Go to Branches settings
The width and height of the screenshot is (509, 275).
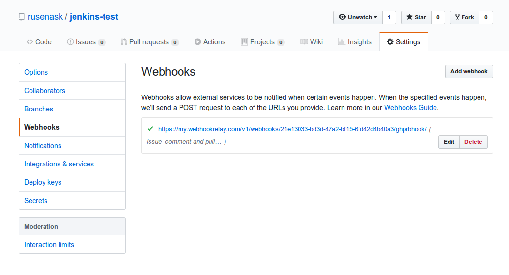coord(73,109)
